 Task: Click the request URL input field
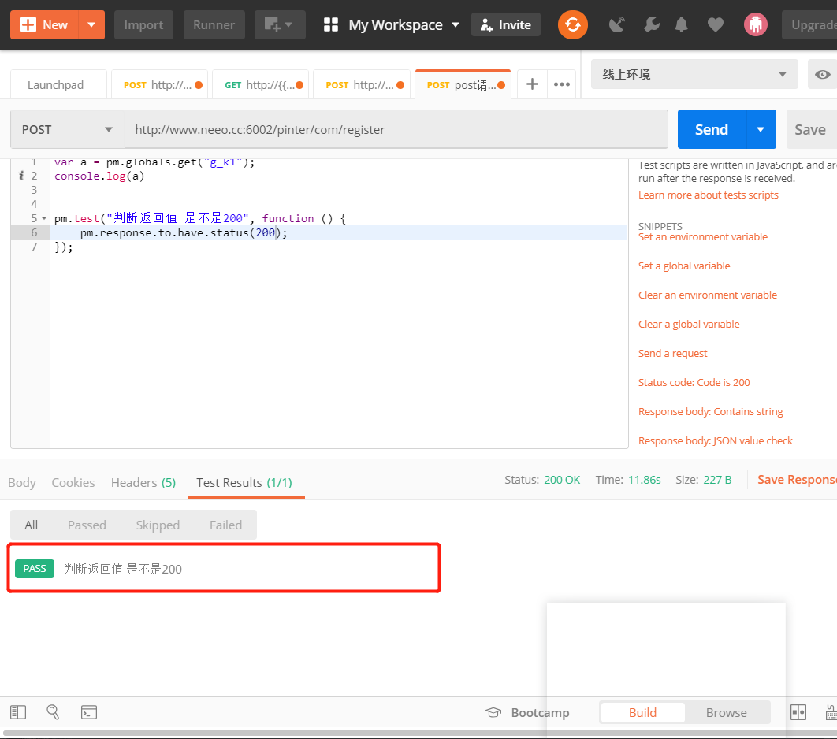[396, 129]
